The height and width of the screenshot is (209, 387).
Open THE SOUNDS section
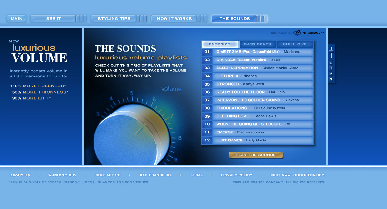234,19
